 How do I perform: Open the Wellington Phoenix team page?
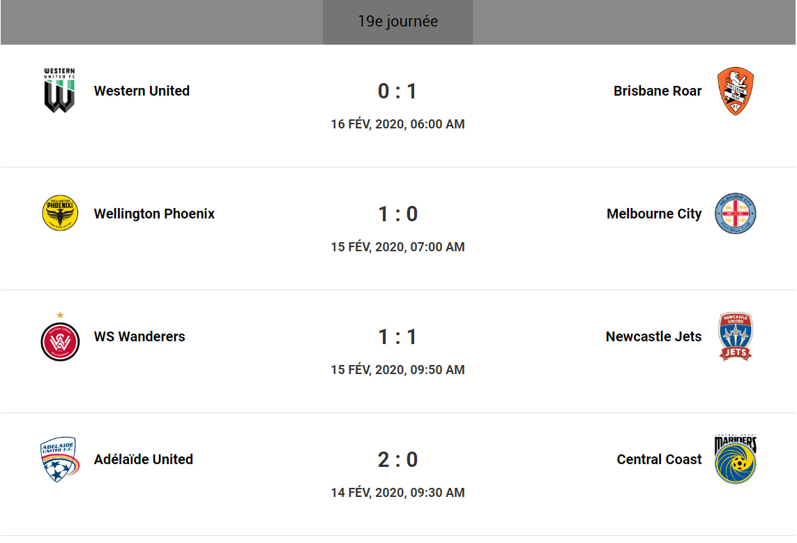[x=154, y=214]
